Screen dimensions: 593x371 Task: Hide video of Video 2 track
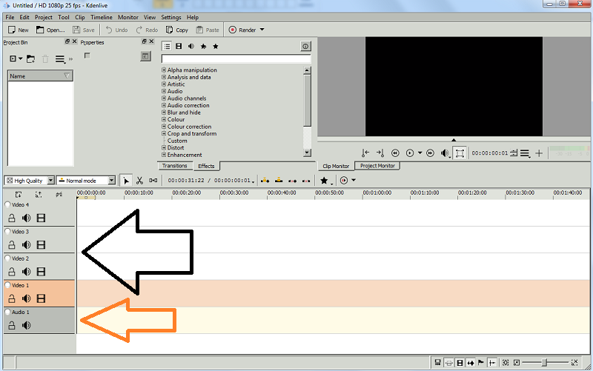coord(41,272)
